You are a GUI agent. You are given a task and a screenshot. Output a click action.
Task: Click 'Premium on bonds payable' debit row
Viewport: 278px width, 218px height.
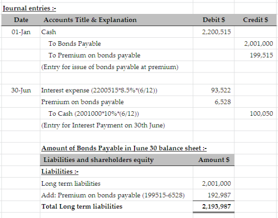[82, 102]
